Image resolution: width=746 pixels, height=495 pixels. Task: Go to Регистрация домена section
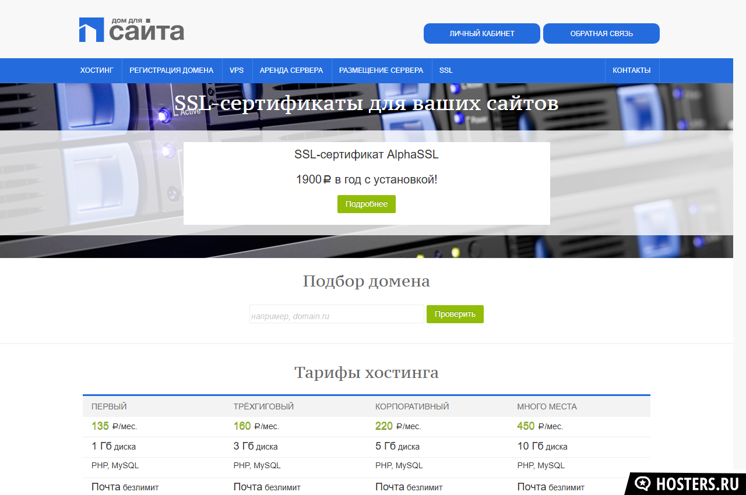(x=171, y=70)
